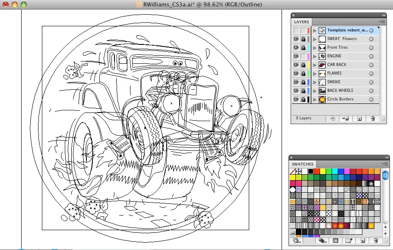Click the Registration swatch crosshair icon
The image size is (393, 250).
click(x=298, y=172)
